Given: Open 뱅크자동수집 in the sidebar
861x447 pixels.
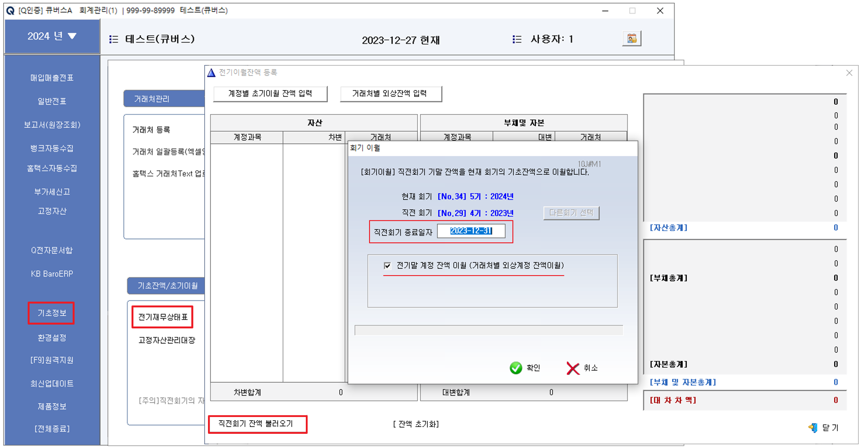Looking at the screenshot, I should (x=52, y=148).
